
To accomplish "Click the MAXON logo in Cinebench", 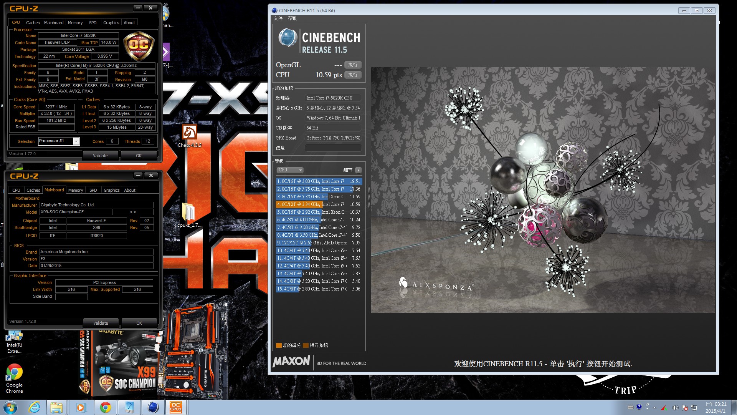I will [291, 362].
